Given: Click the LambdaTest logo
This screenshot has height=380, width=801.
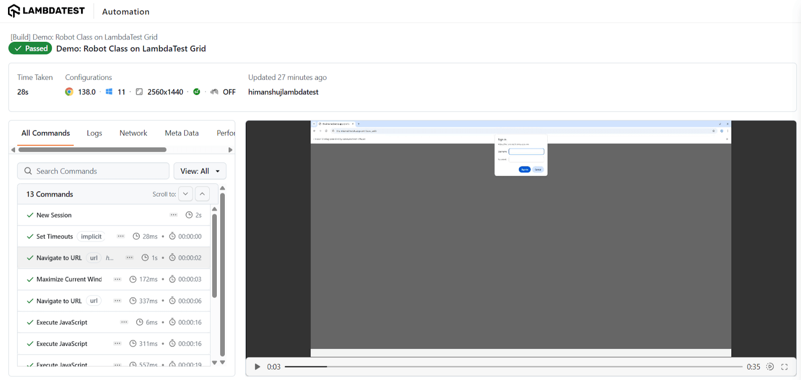Looking at the screenshot, I should 46,11.
